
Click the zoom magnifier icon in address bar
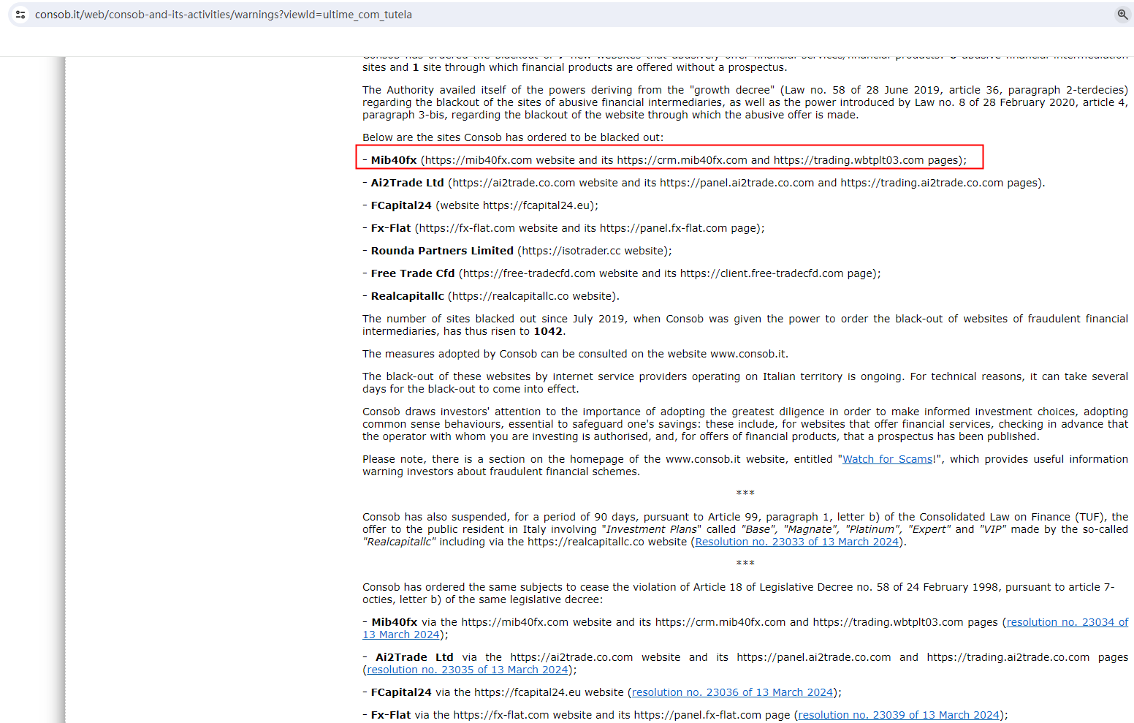(x=1122, y=15)
